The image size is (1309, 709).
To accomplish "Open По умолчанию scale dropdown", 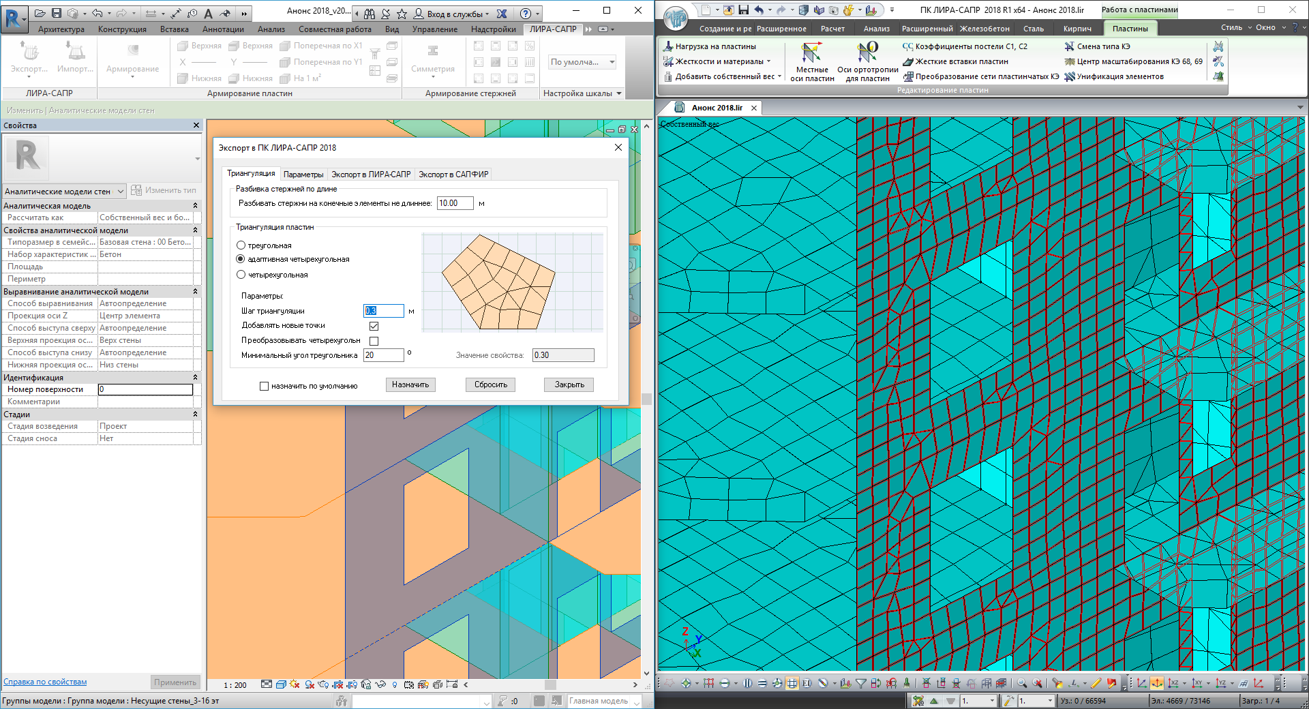I will [582, 62].
